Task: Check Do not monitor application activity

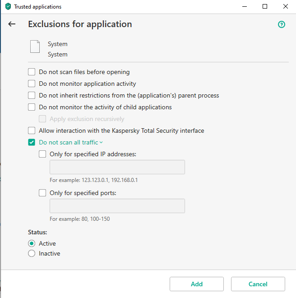Action: pyautogui.click(x=32, y=84)
